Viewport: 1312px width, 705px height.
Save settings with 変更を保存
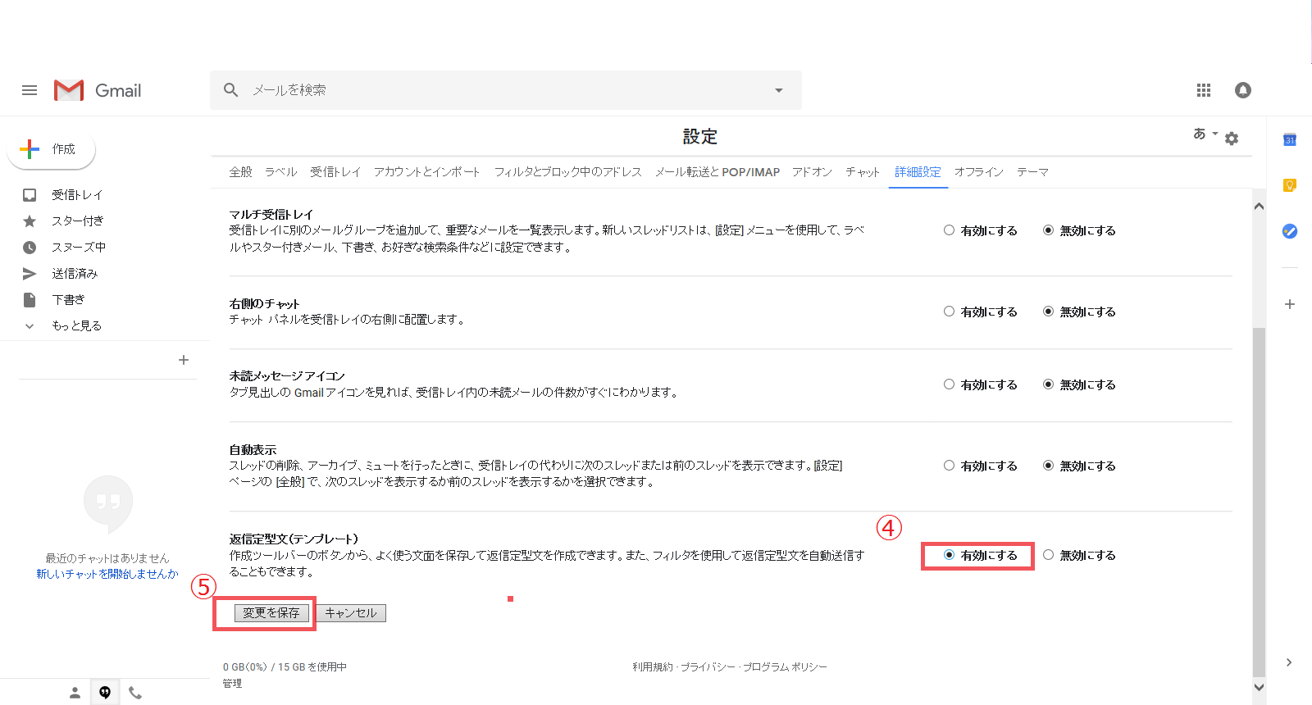click(x=271, y=613)
